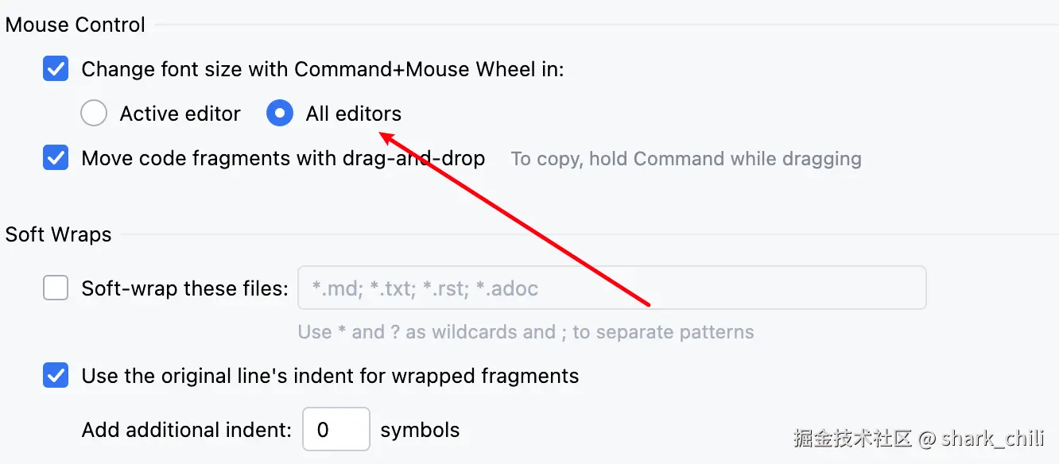Enable the Soft-wrap these files checkbox
This screenshot has width=1059, height=464.
pos(56,288)
